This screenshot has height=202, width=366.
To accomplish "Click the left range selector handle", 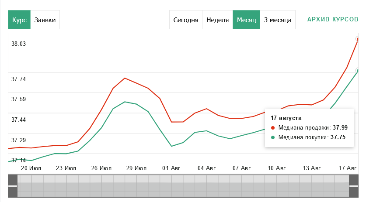I will point(12,186).
